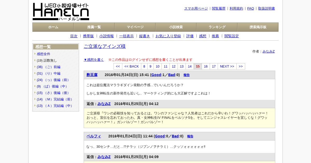Select (36) （ご）前編 in the sidebar
This screenshot has height=163, width=311.
pyautogui.click(x=48, y=67)
